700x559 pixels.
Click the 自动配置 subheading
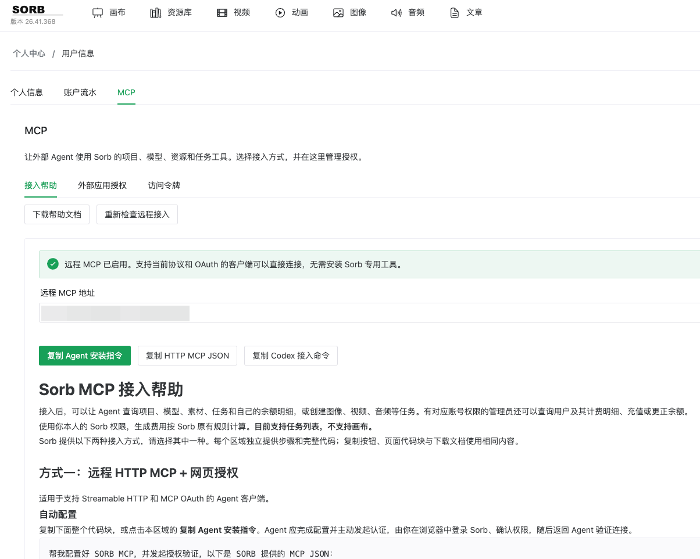(58, 515)
